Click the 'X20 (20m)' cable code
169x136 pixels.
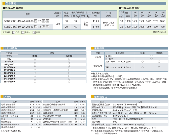pyautogui.click(x=126, y=67)
